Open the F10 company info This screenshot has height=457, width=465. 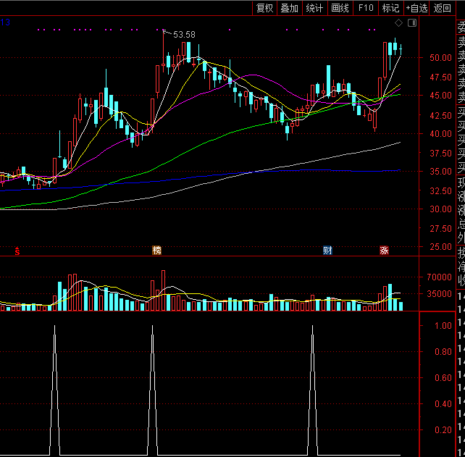pyautogui.click(x=366, y=8)
